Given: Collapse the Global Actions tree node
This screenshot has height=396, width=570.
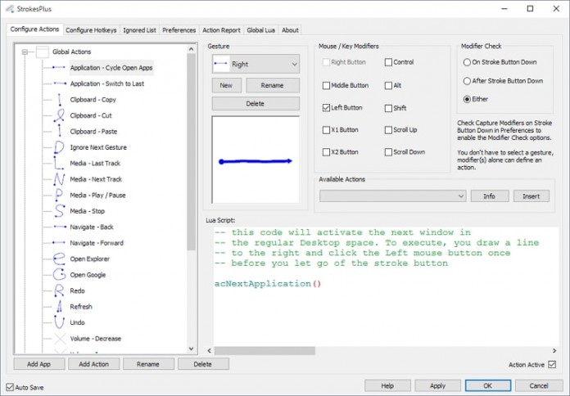Looking at the screenshot, I should [x=25, y=52].
